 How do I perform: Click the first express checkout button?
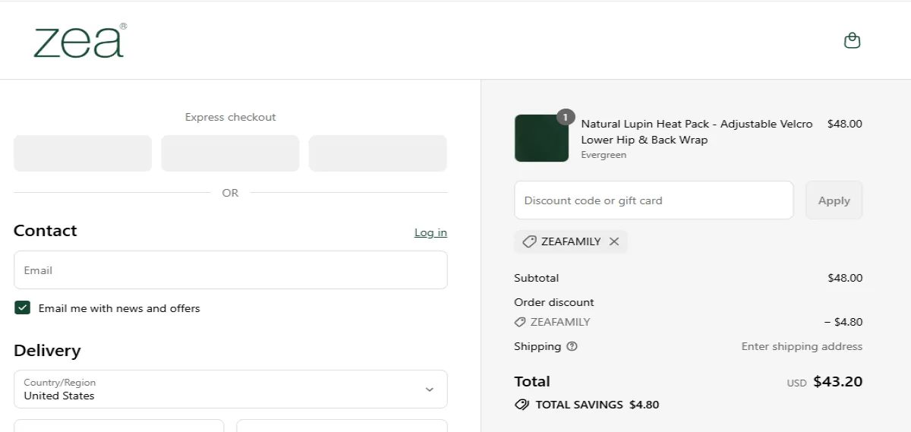click(83, 153)
